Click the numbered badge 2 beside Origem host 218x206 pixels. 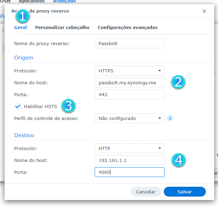(x=178, y=82)
